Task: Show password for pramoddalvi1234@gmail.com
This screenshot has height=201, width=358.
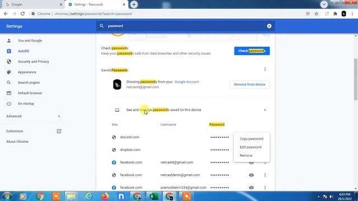Action: tap(251, 188)
